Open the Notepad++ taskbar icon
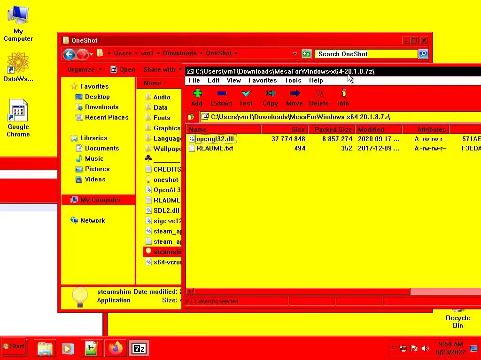 tap(92, 348)
